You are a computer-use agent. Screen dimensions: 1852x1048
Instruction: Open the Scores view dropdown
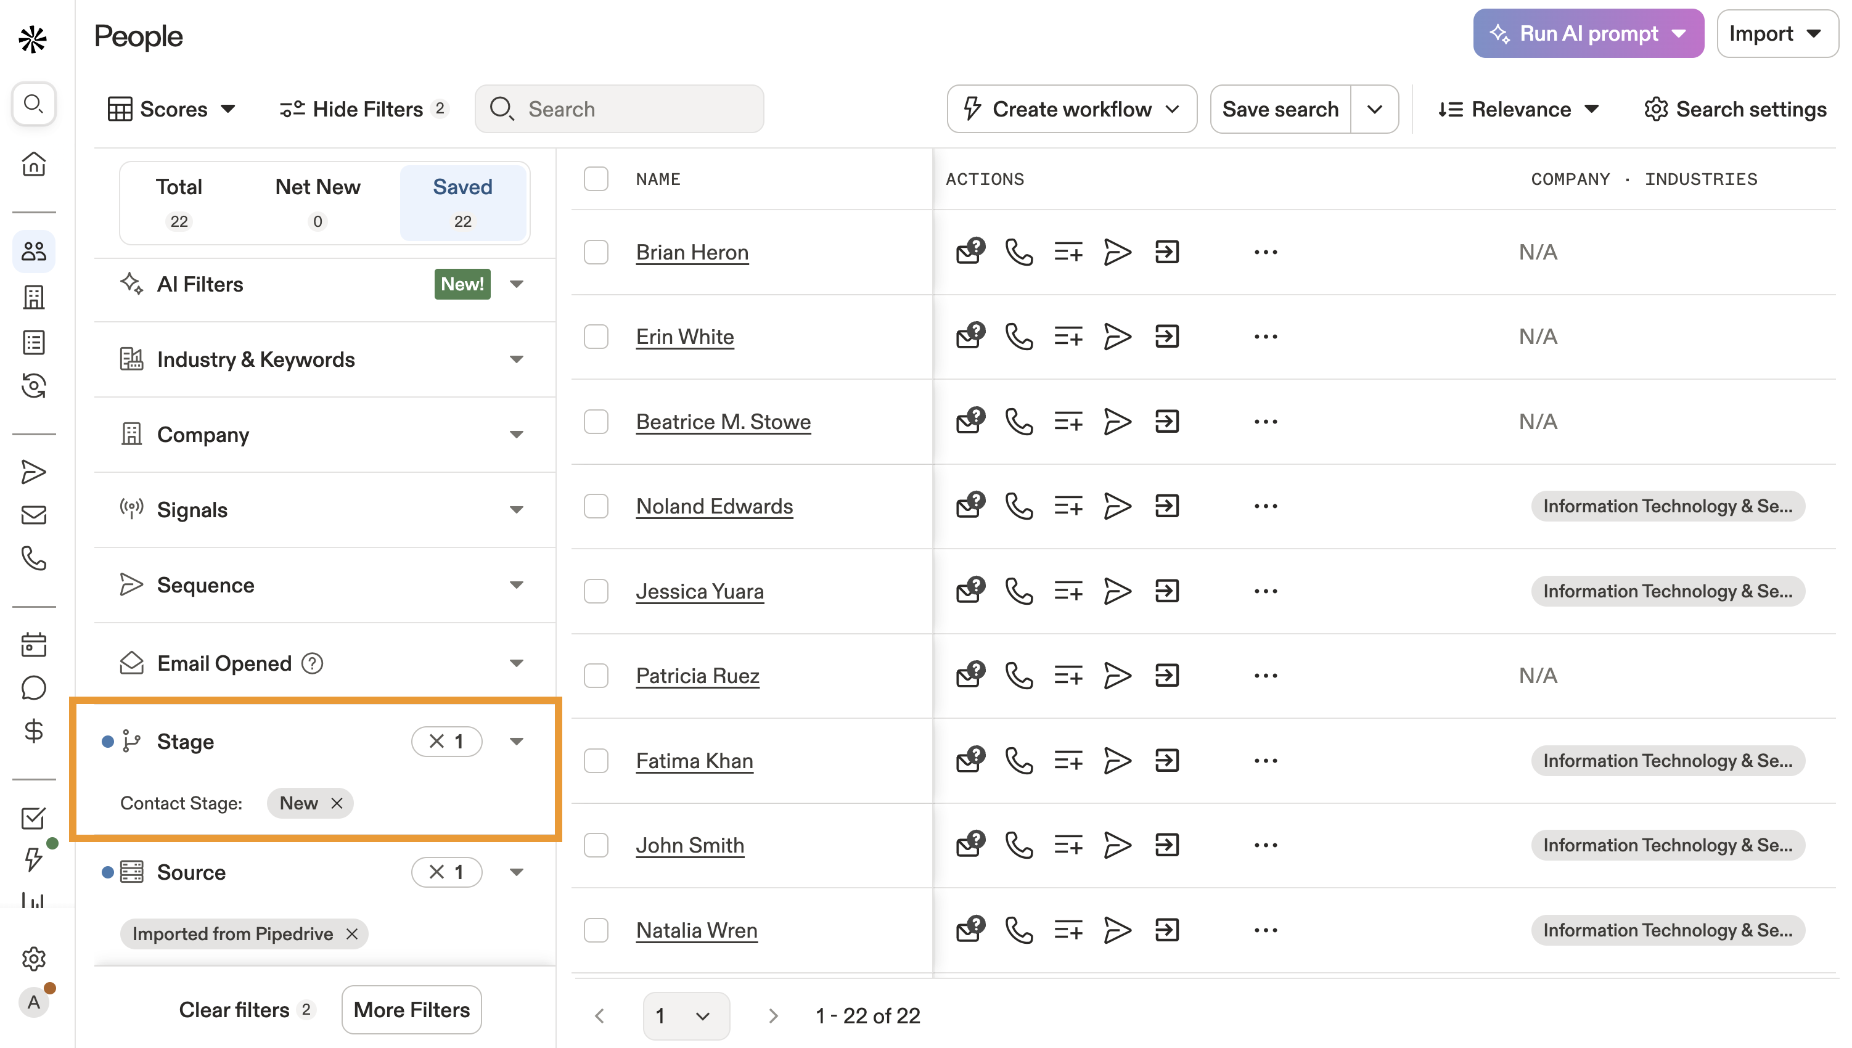click(172, 109)
